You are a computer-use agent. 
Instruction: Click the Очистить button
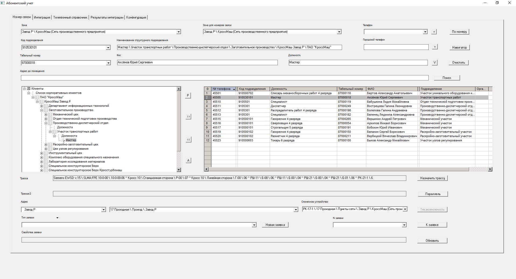point(458,63)
